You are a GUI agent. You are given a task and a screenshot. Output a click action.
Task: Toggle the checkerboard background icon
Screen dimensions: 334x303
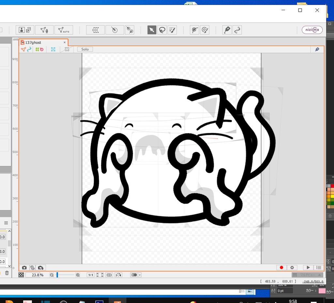[21, 275]
